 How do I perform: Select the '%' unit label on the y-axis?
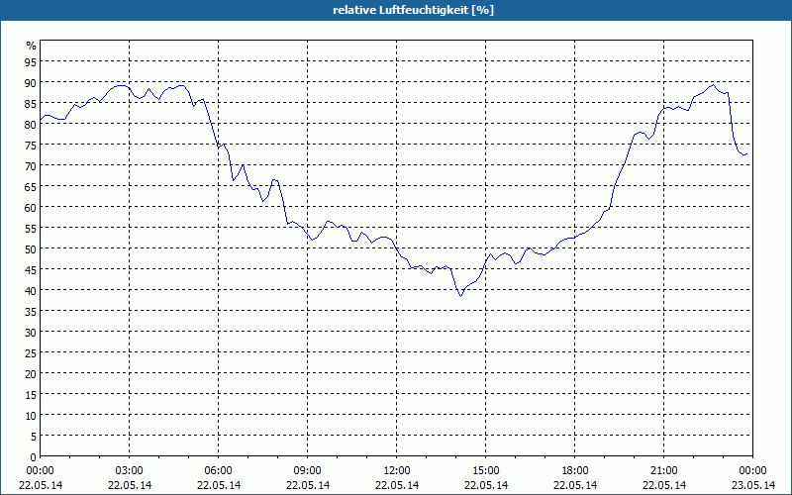(x=32, y=46)
